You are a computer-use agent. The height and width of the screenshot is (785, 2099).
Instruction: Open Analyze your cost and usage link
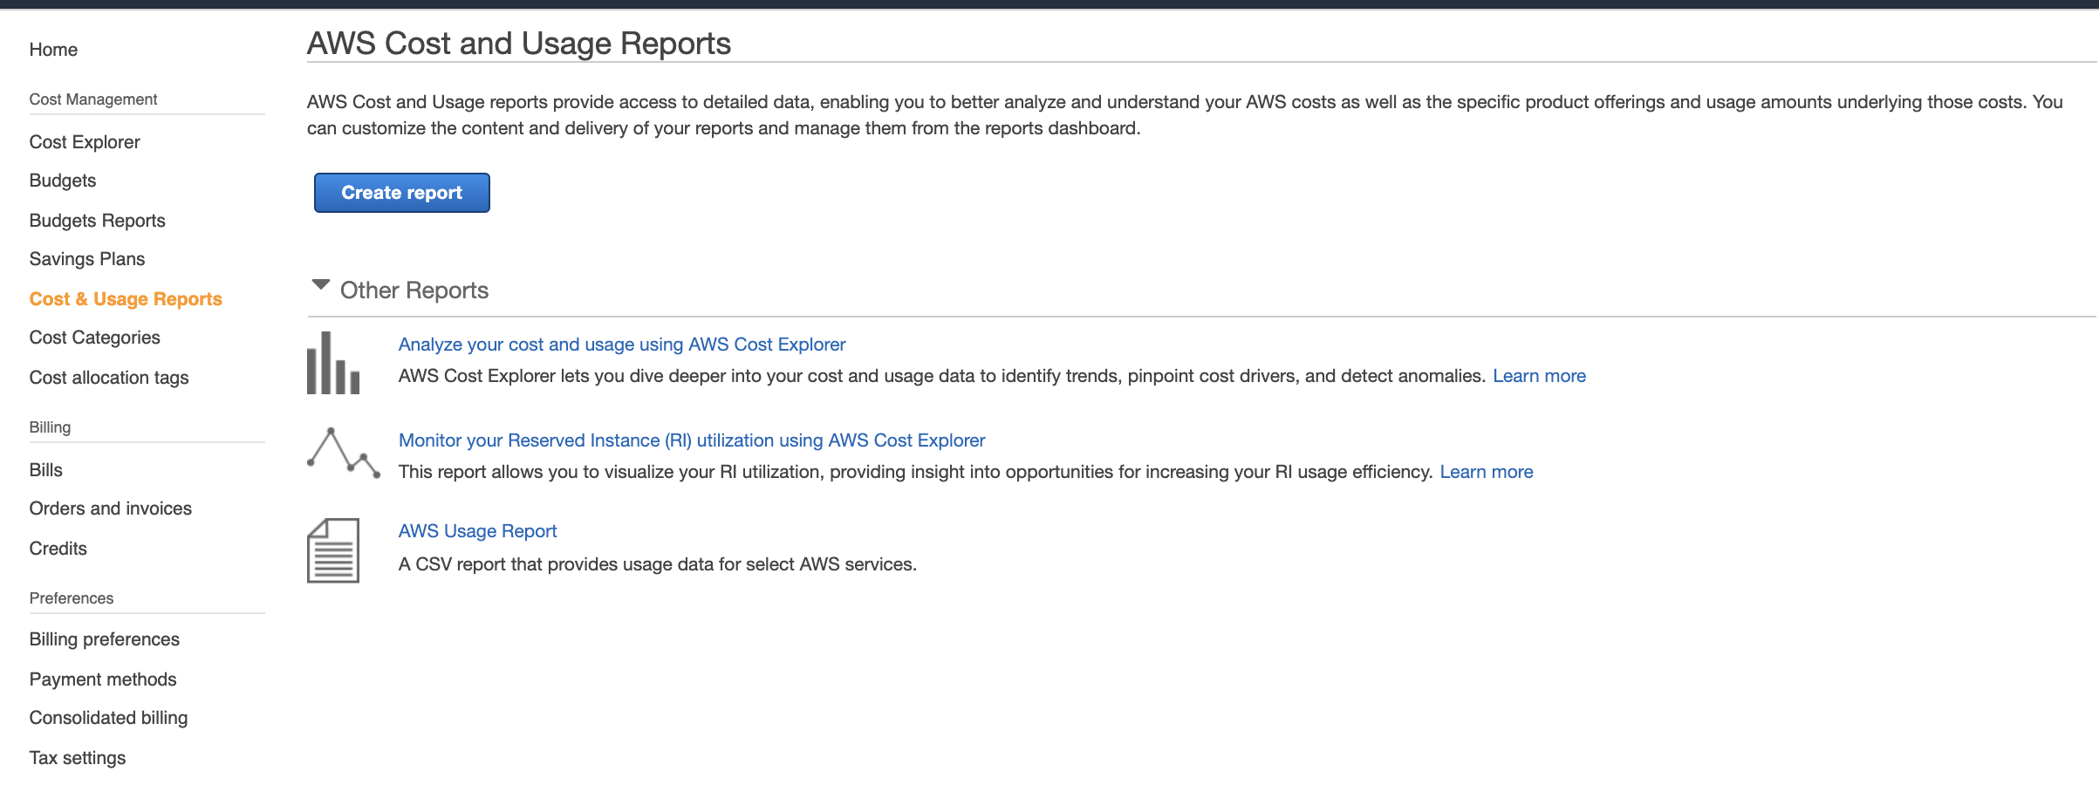point(622,345)
